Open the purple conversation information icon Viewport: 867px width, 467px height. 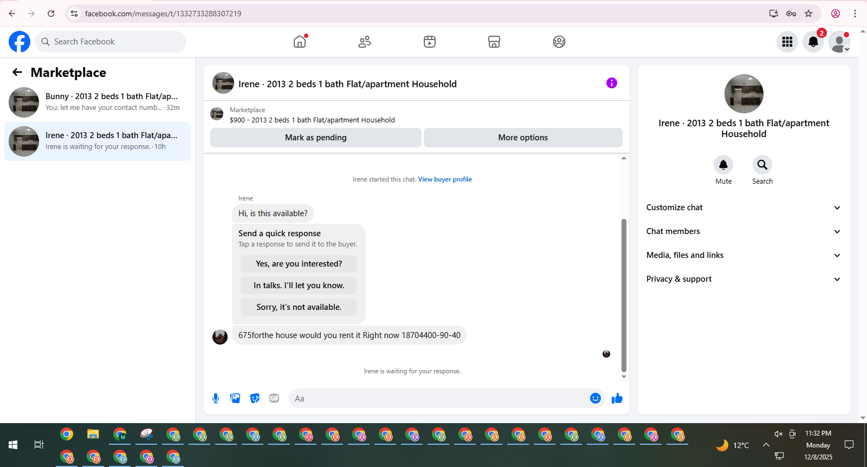[x=612, y=83]
